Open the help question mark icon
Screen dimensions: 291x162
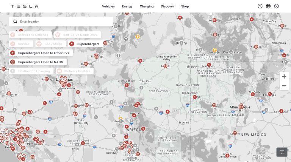(x=260, y=6)
